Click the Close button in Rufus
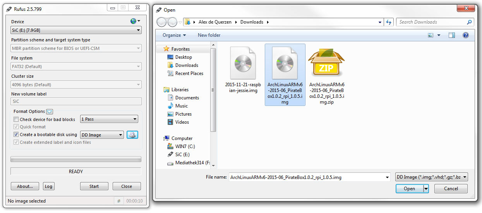 (127, 186)
